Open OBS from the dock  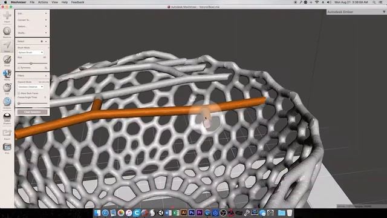[223, 213]
